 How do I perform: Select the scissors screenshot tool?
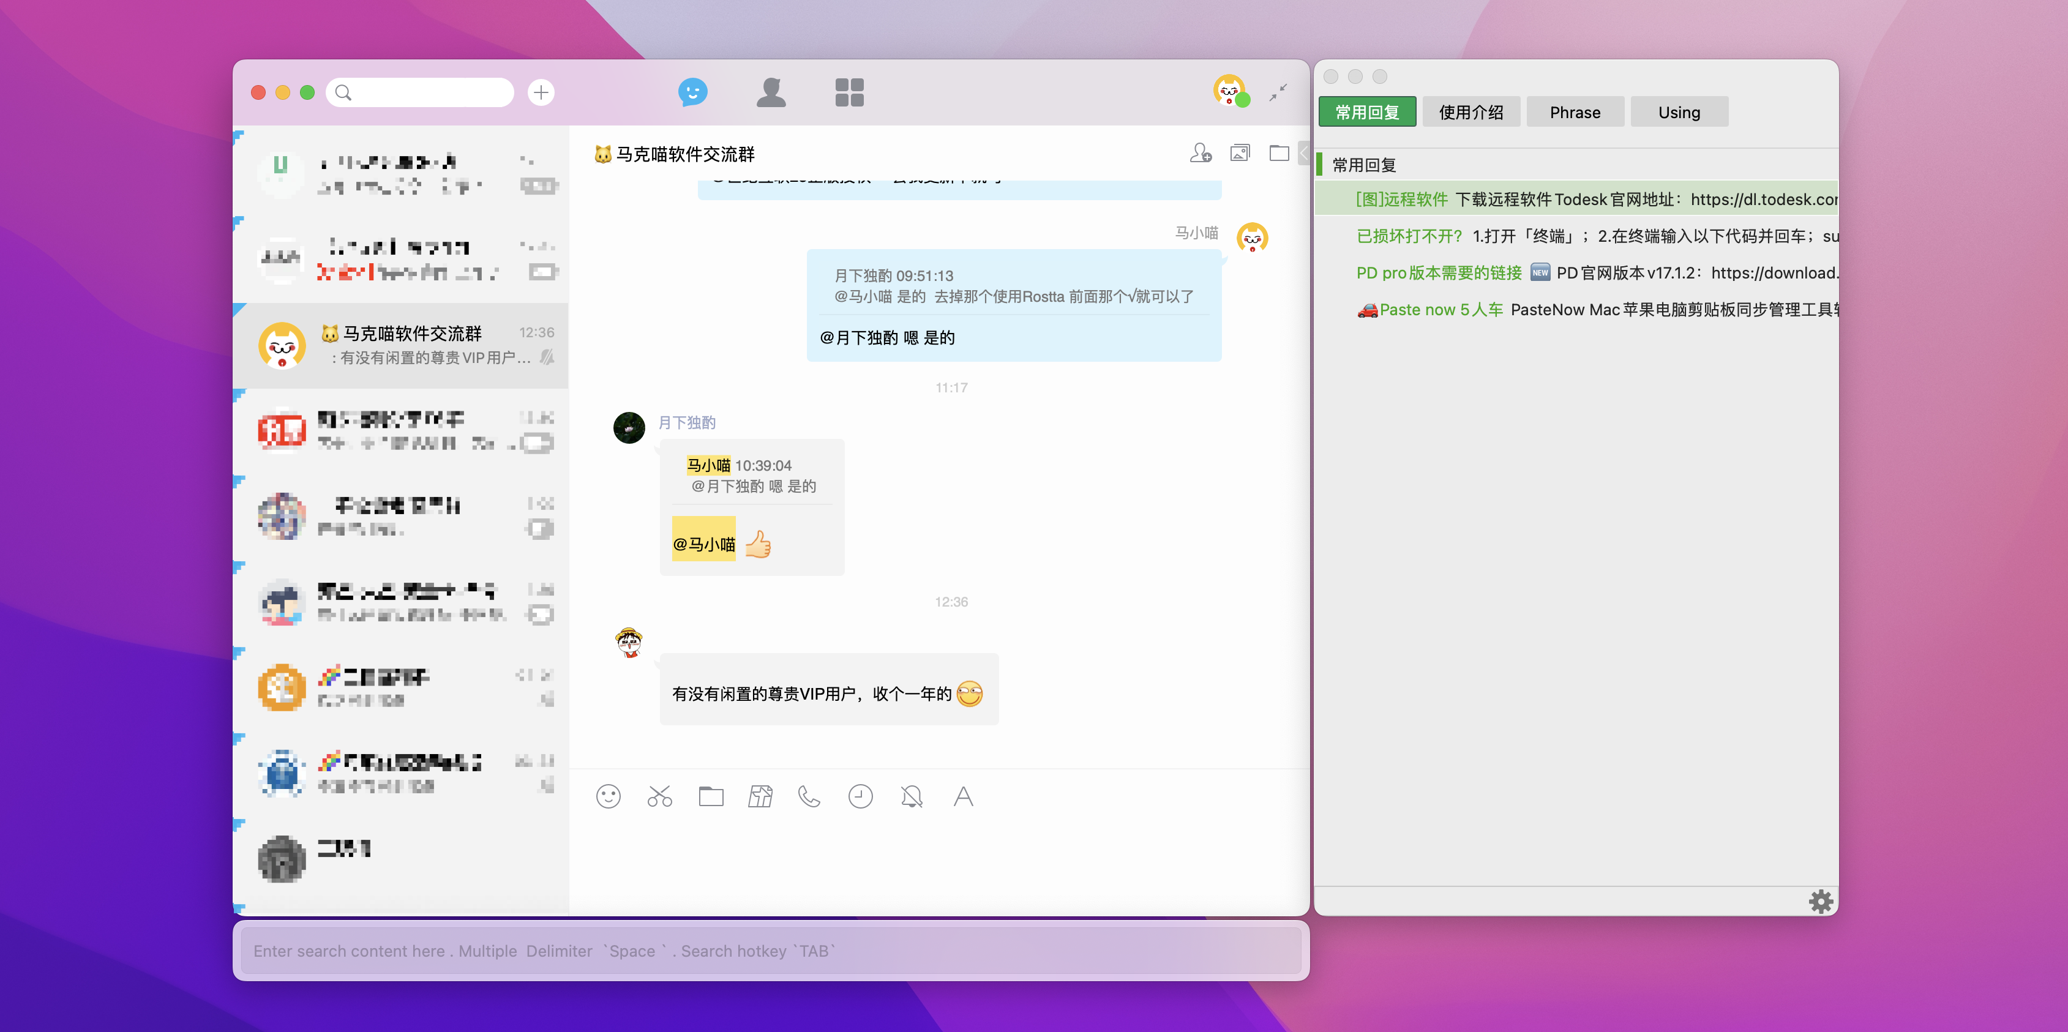pyautogui.click(x=660, y=796)
